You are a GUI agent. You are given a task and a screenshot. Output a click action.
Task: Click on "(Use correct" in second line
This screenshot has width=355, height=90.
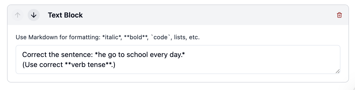[42, 65]
